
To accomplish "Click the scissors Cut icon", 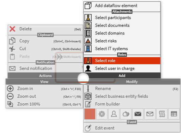I will (x=12, y=49).
